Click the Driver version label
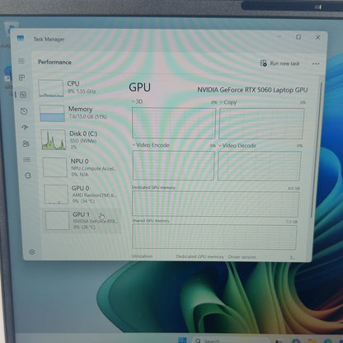The width and height of the screenshot is (343, 343). pyautogui.click(x=242, y=257)
